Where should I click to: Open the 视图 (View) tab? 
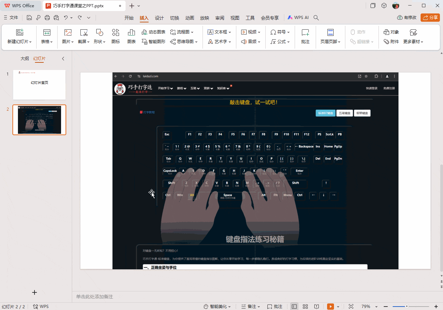(235, 18)
